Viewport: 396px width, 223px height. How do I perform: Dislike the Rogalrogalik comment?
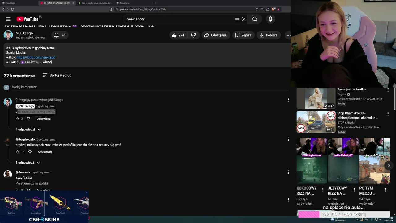click(x=30, y=152)
